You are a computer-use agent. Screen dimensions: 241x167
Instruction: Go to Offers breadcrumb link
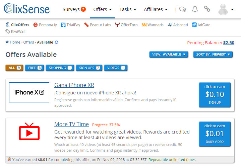coord(28,42)
